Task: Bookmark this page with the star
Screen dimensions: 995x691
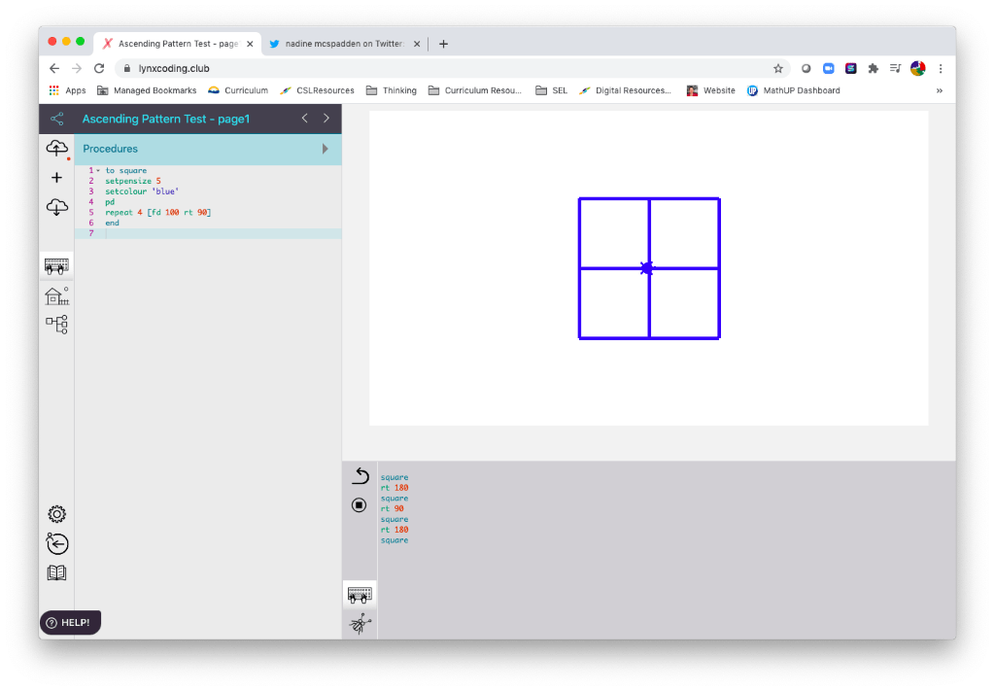Action: click(x=777, y=69)
